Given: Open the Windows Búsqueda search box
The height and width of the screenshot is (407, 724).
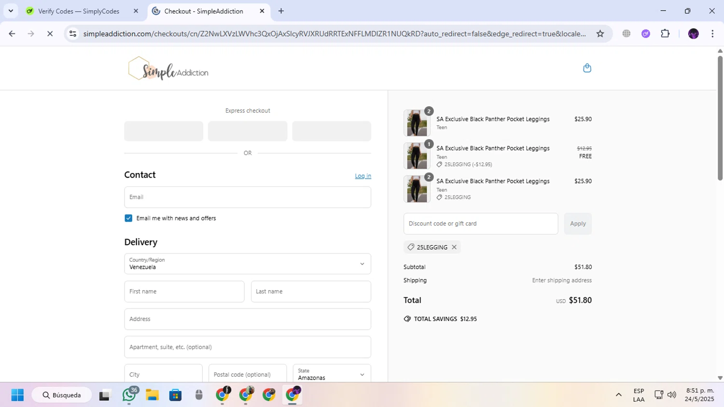Looking at the screenshot, I should 62,395.
